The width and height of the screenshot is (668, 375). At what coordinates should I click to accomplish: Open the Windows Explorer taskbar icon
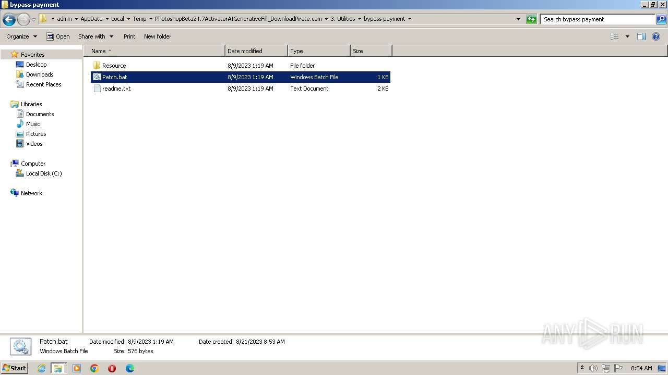[58, 368]
